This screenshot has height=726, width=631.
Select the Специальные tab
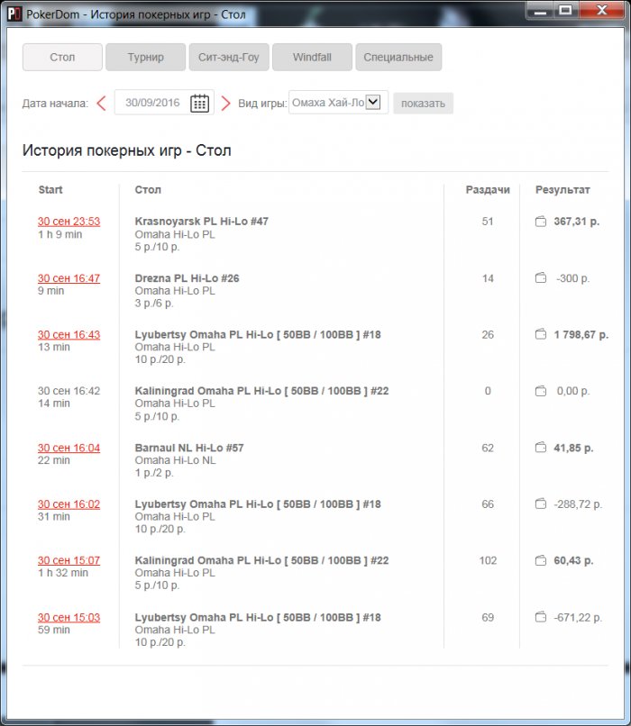[398, 57]
